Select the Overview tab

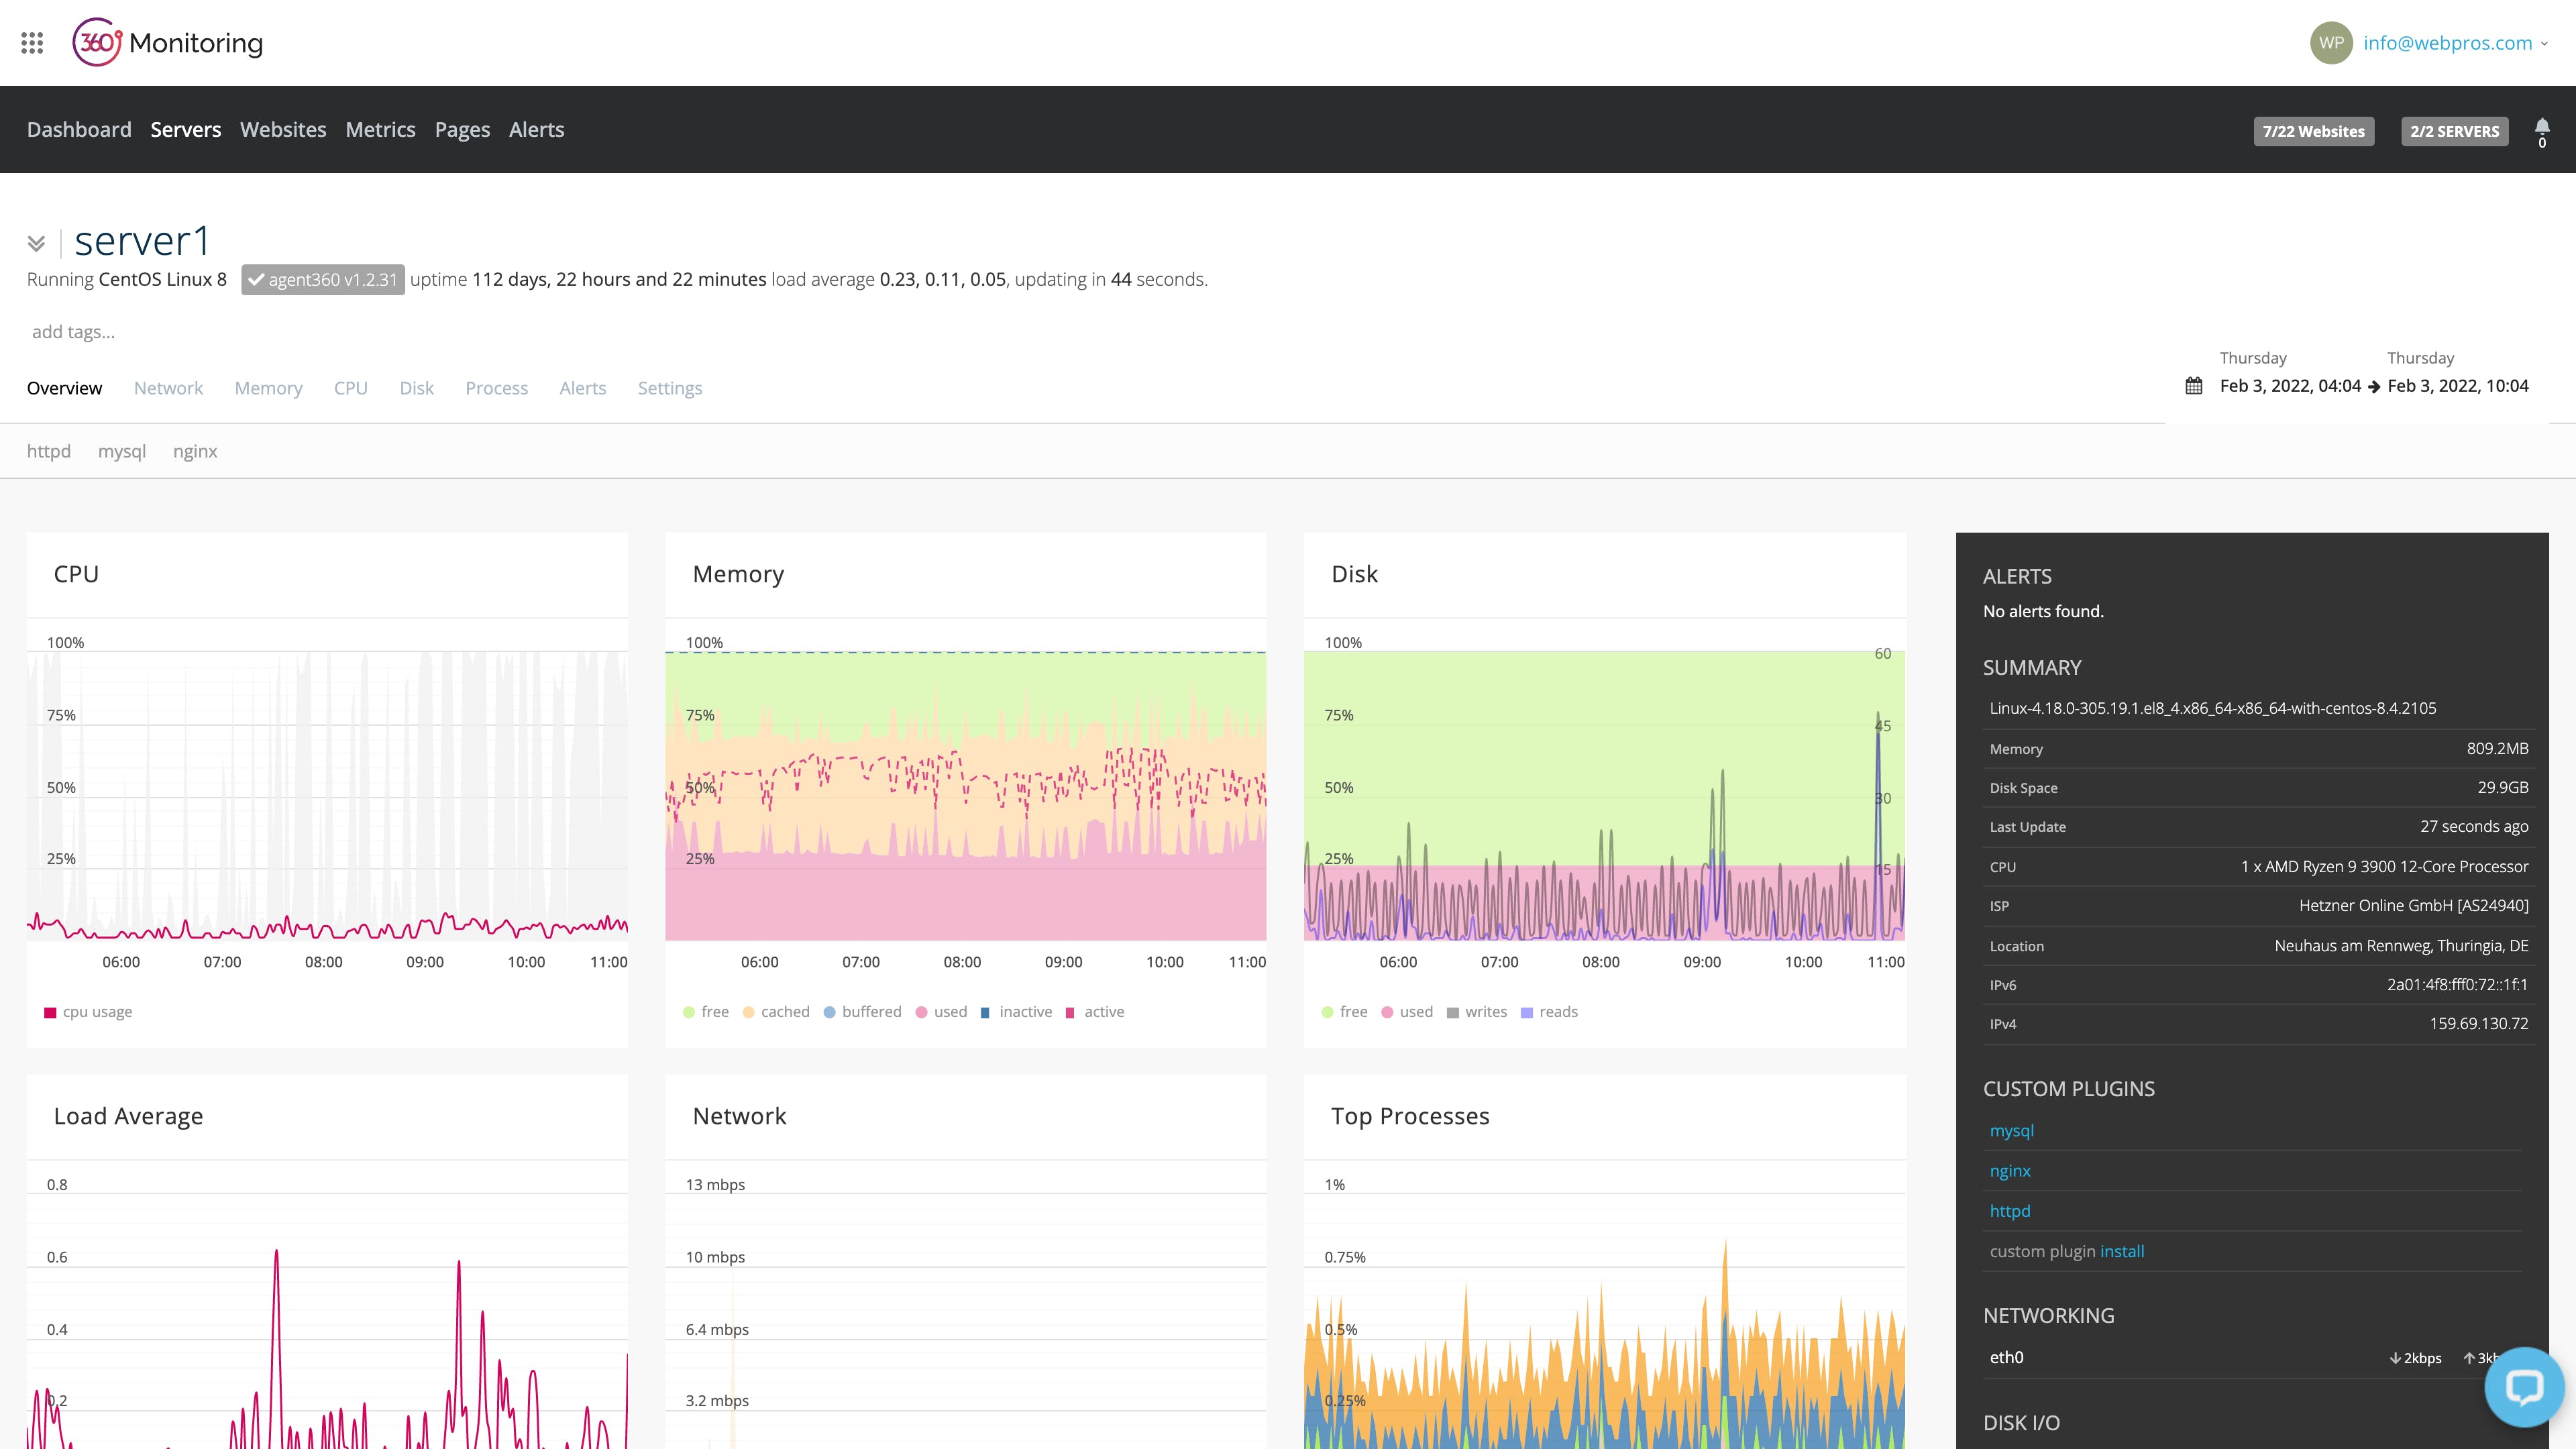coord(64,388)
